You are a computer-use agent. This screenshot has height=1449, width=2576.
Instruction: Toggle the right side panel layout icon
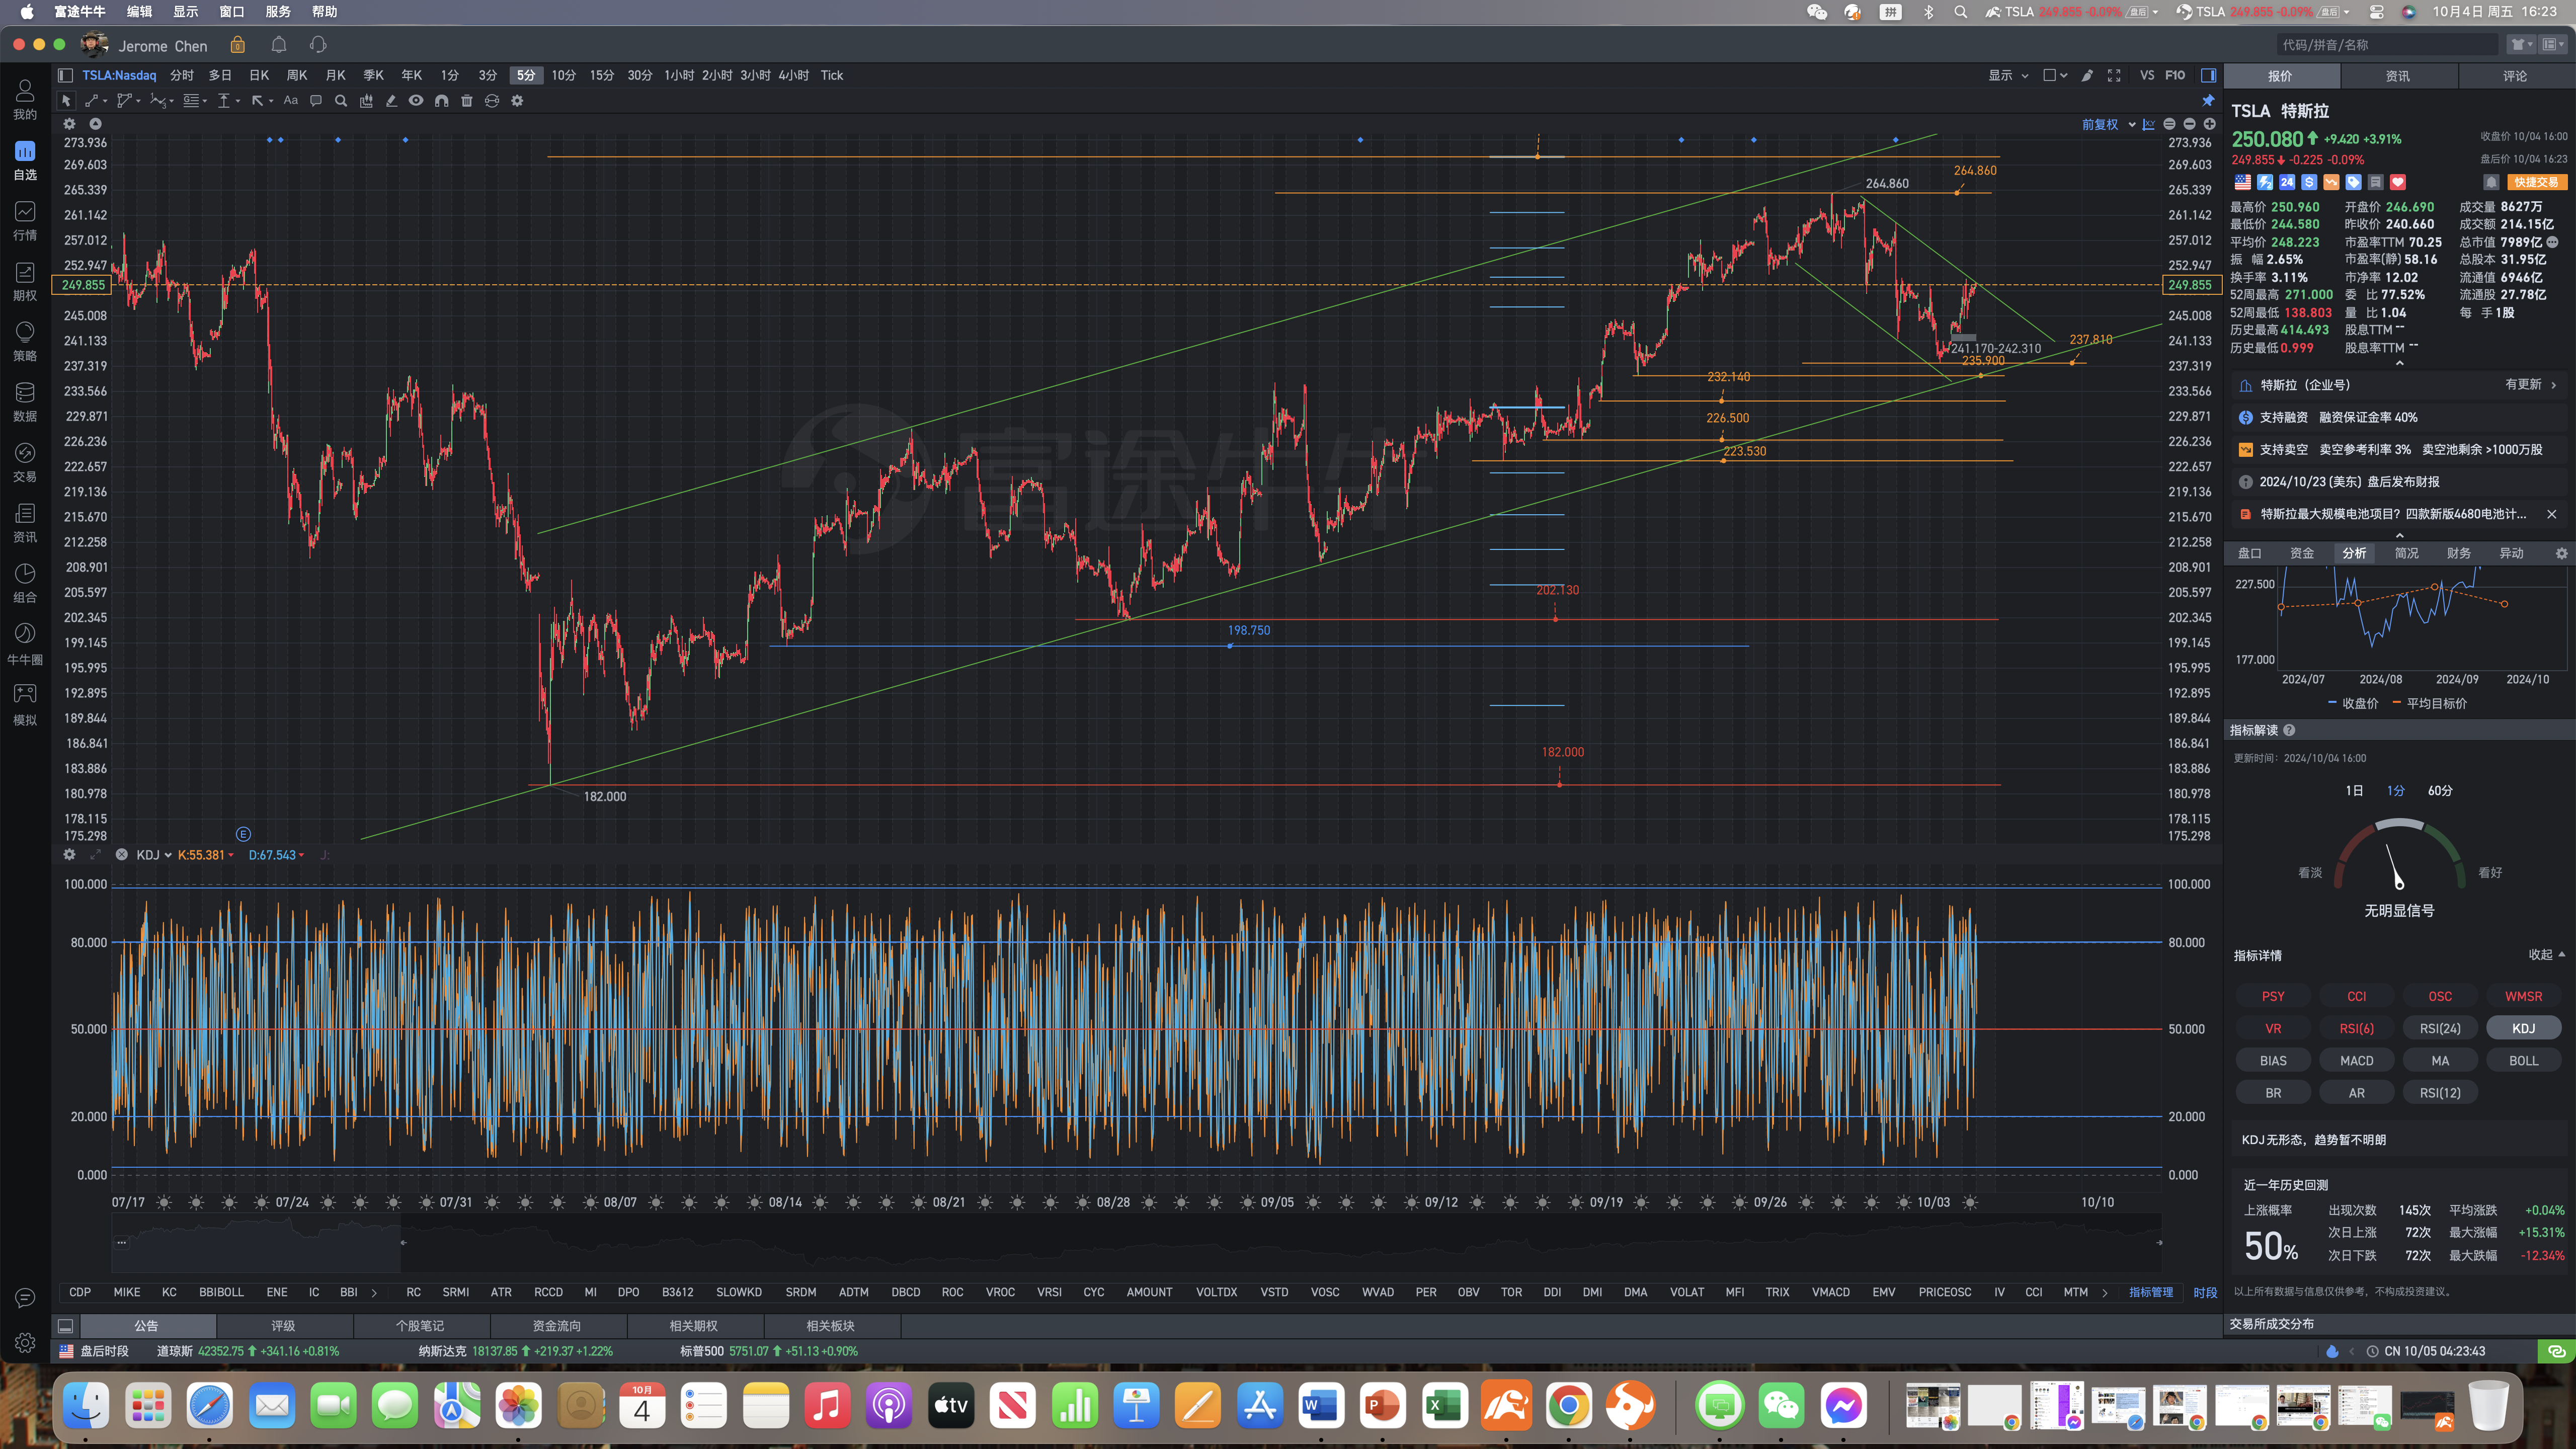point(2209,75)
